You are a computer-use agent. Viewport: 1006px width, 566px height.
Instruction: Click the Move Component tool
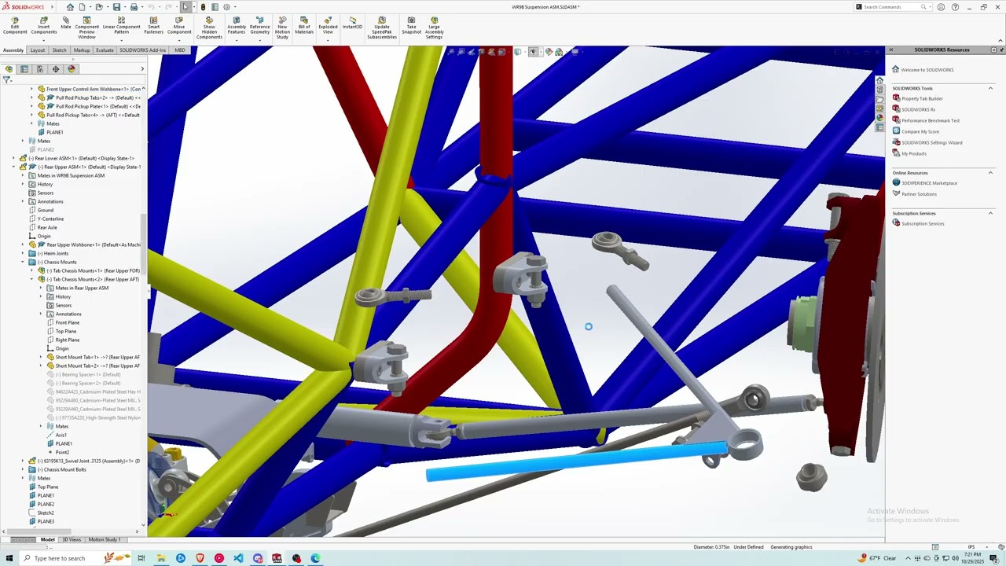coord(179,26)
